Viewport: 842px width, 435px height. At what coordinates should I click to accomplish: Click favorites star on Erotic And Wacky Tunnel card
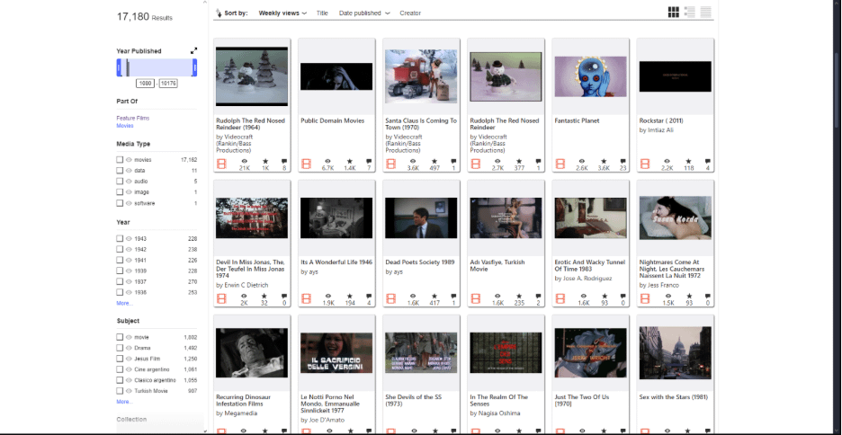[604, 296]
